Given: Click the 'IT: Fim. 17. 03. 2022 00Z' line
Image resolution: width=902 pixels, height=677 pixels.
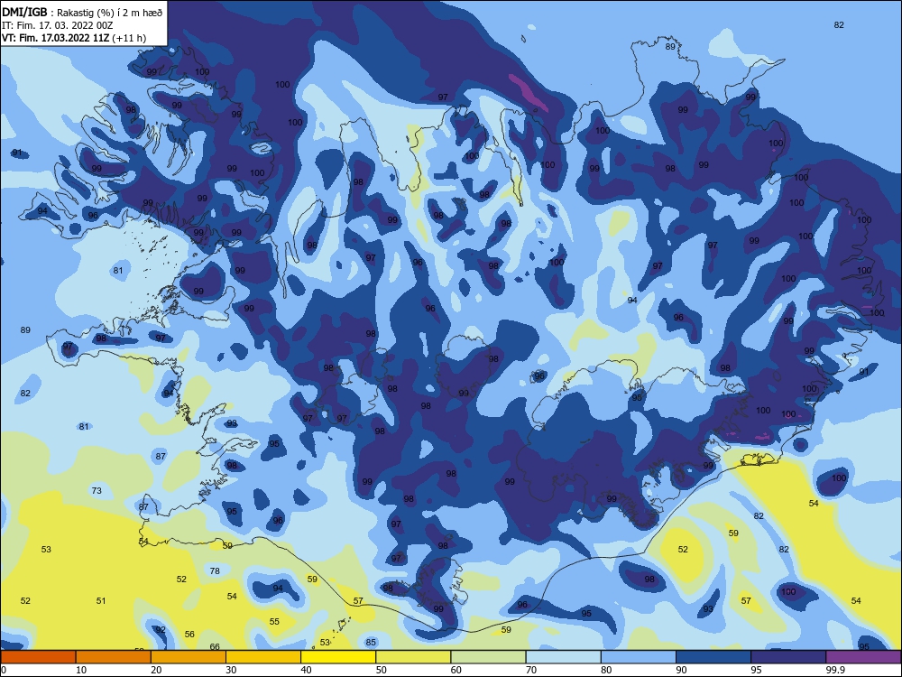Looking at the screenshot, I should (57, 25).
